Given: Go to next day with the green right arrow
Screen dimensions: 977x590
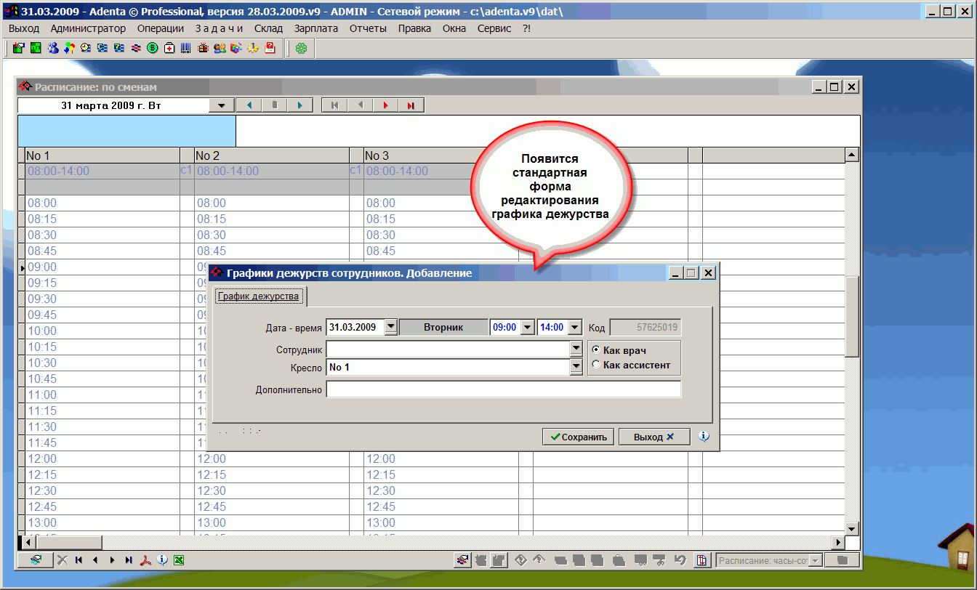Looking at the screenshot, I should tap(299, 105).
